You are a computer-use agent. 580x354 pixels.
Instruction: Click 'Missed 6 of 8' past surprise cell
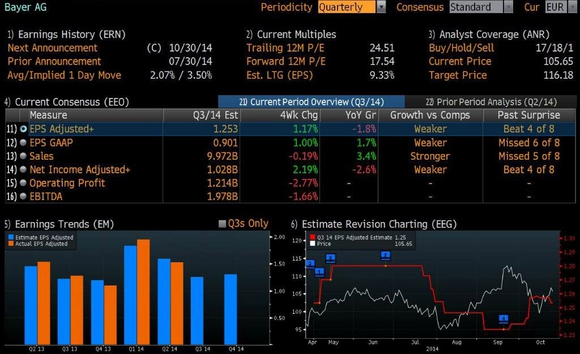[x=529, y=142]
